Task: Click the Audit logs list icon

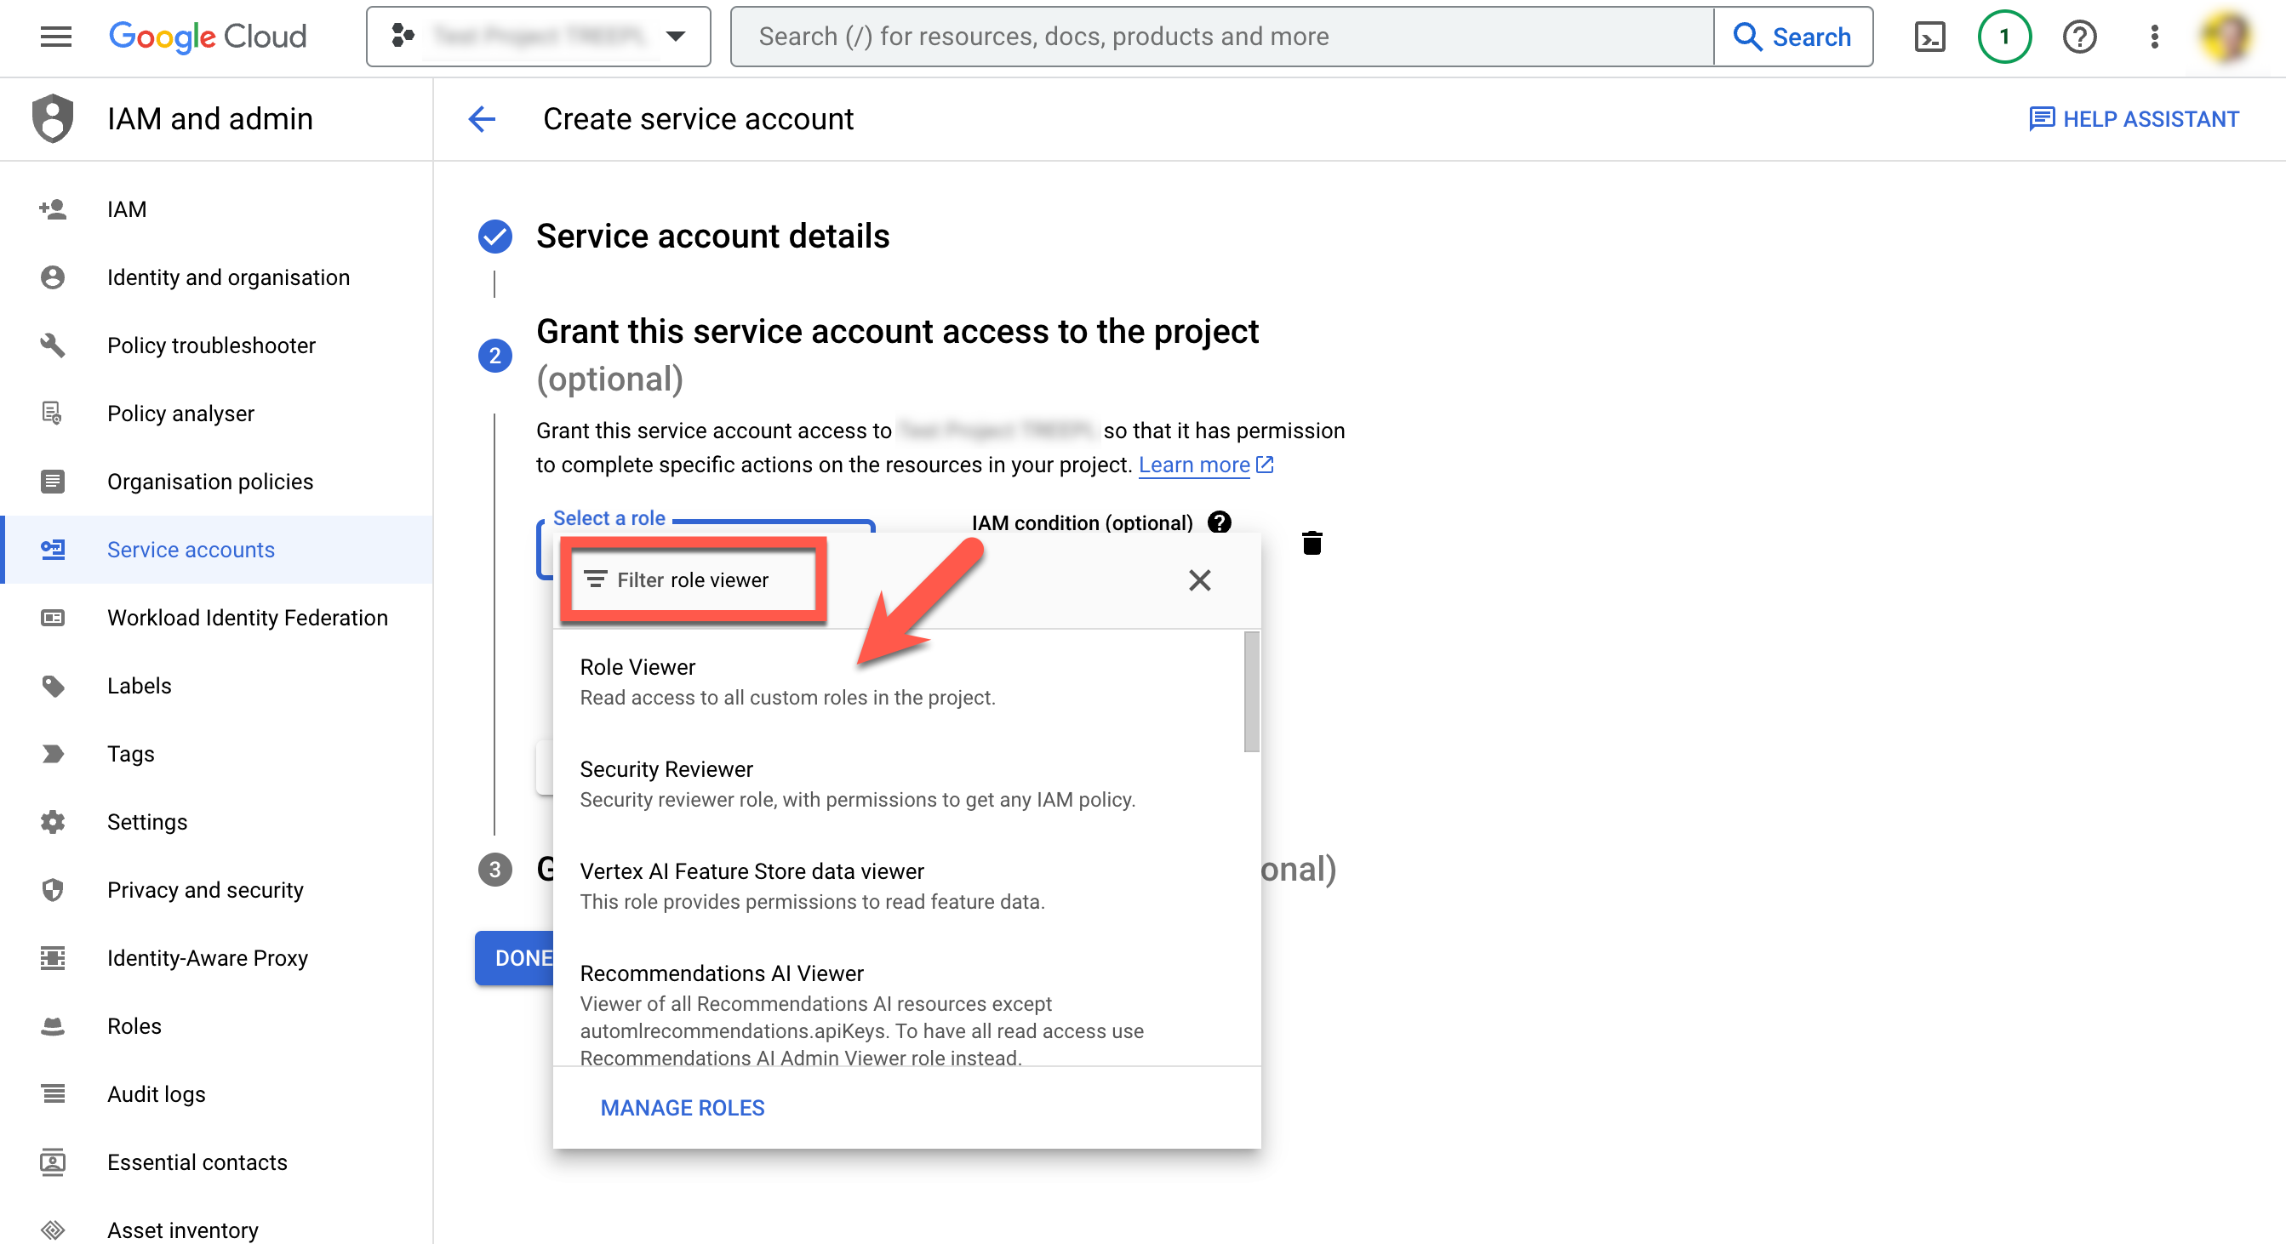Action: (x=53, y=1094)
